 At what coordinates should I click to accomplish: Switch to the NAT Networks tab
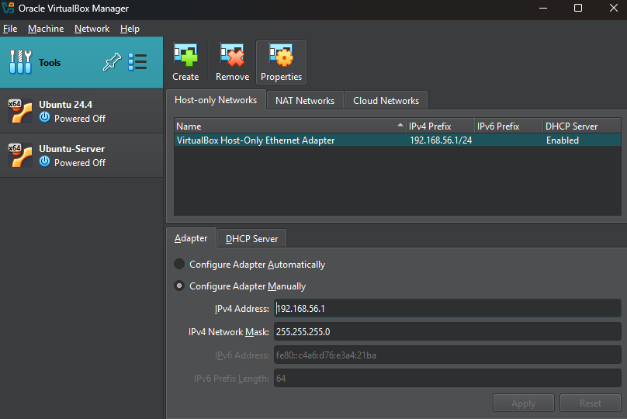pyautogui.click(x=304, y=101)
